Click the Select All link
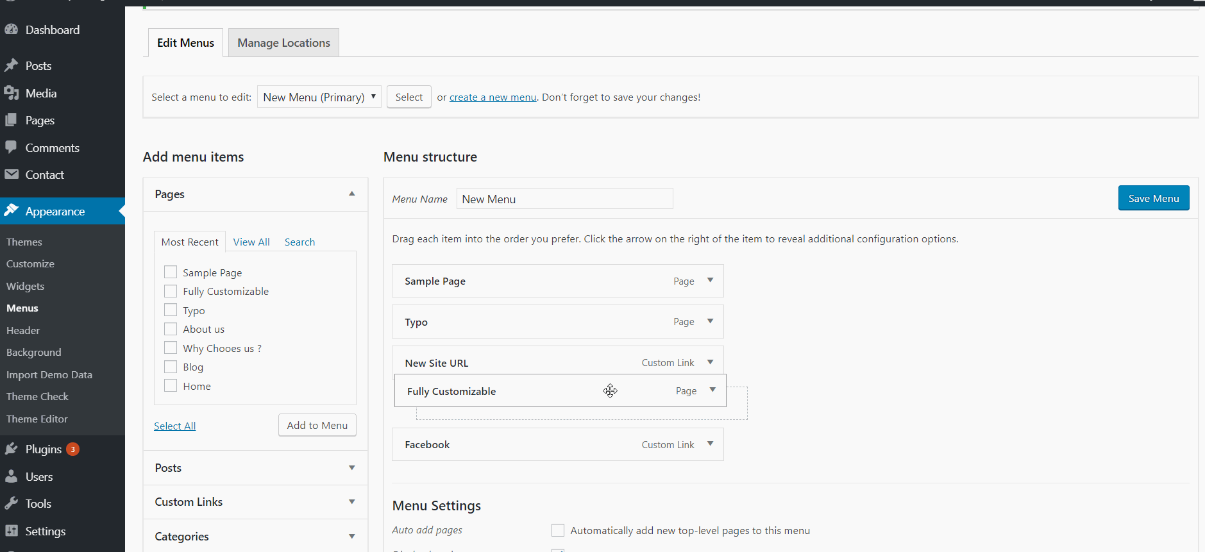1205x552 pixels. click(x=174, y=426)
